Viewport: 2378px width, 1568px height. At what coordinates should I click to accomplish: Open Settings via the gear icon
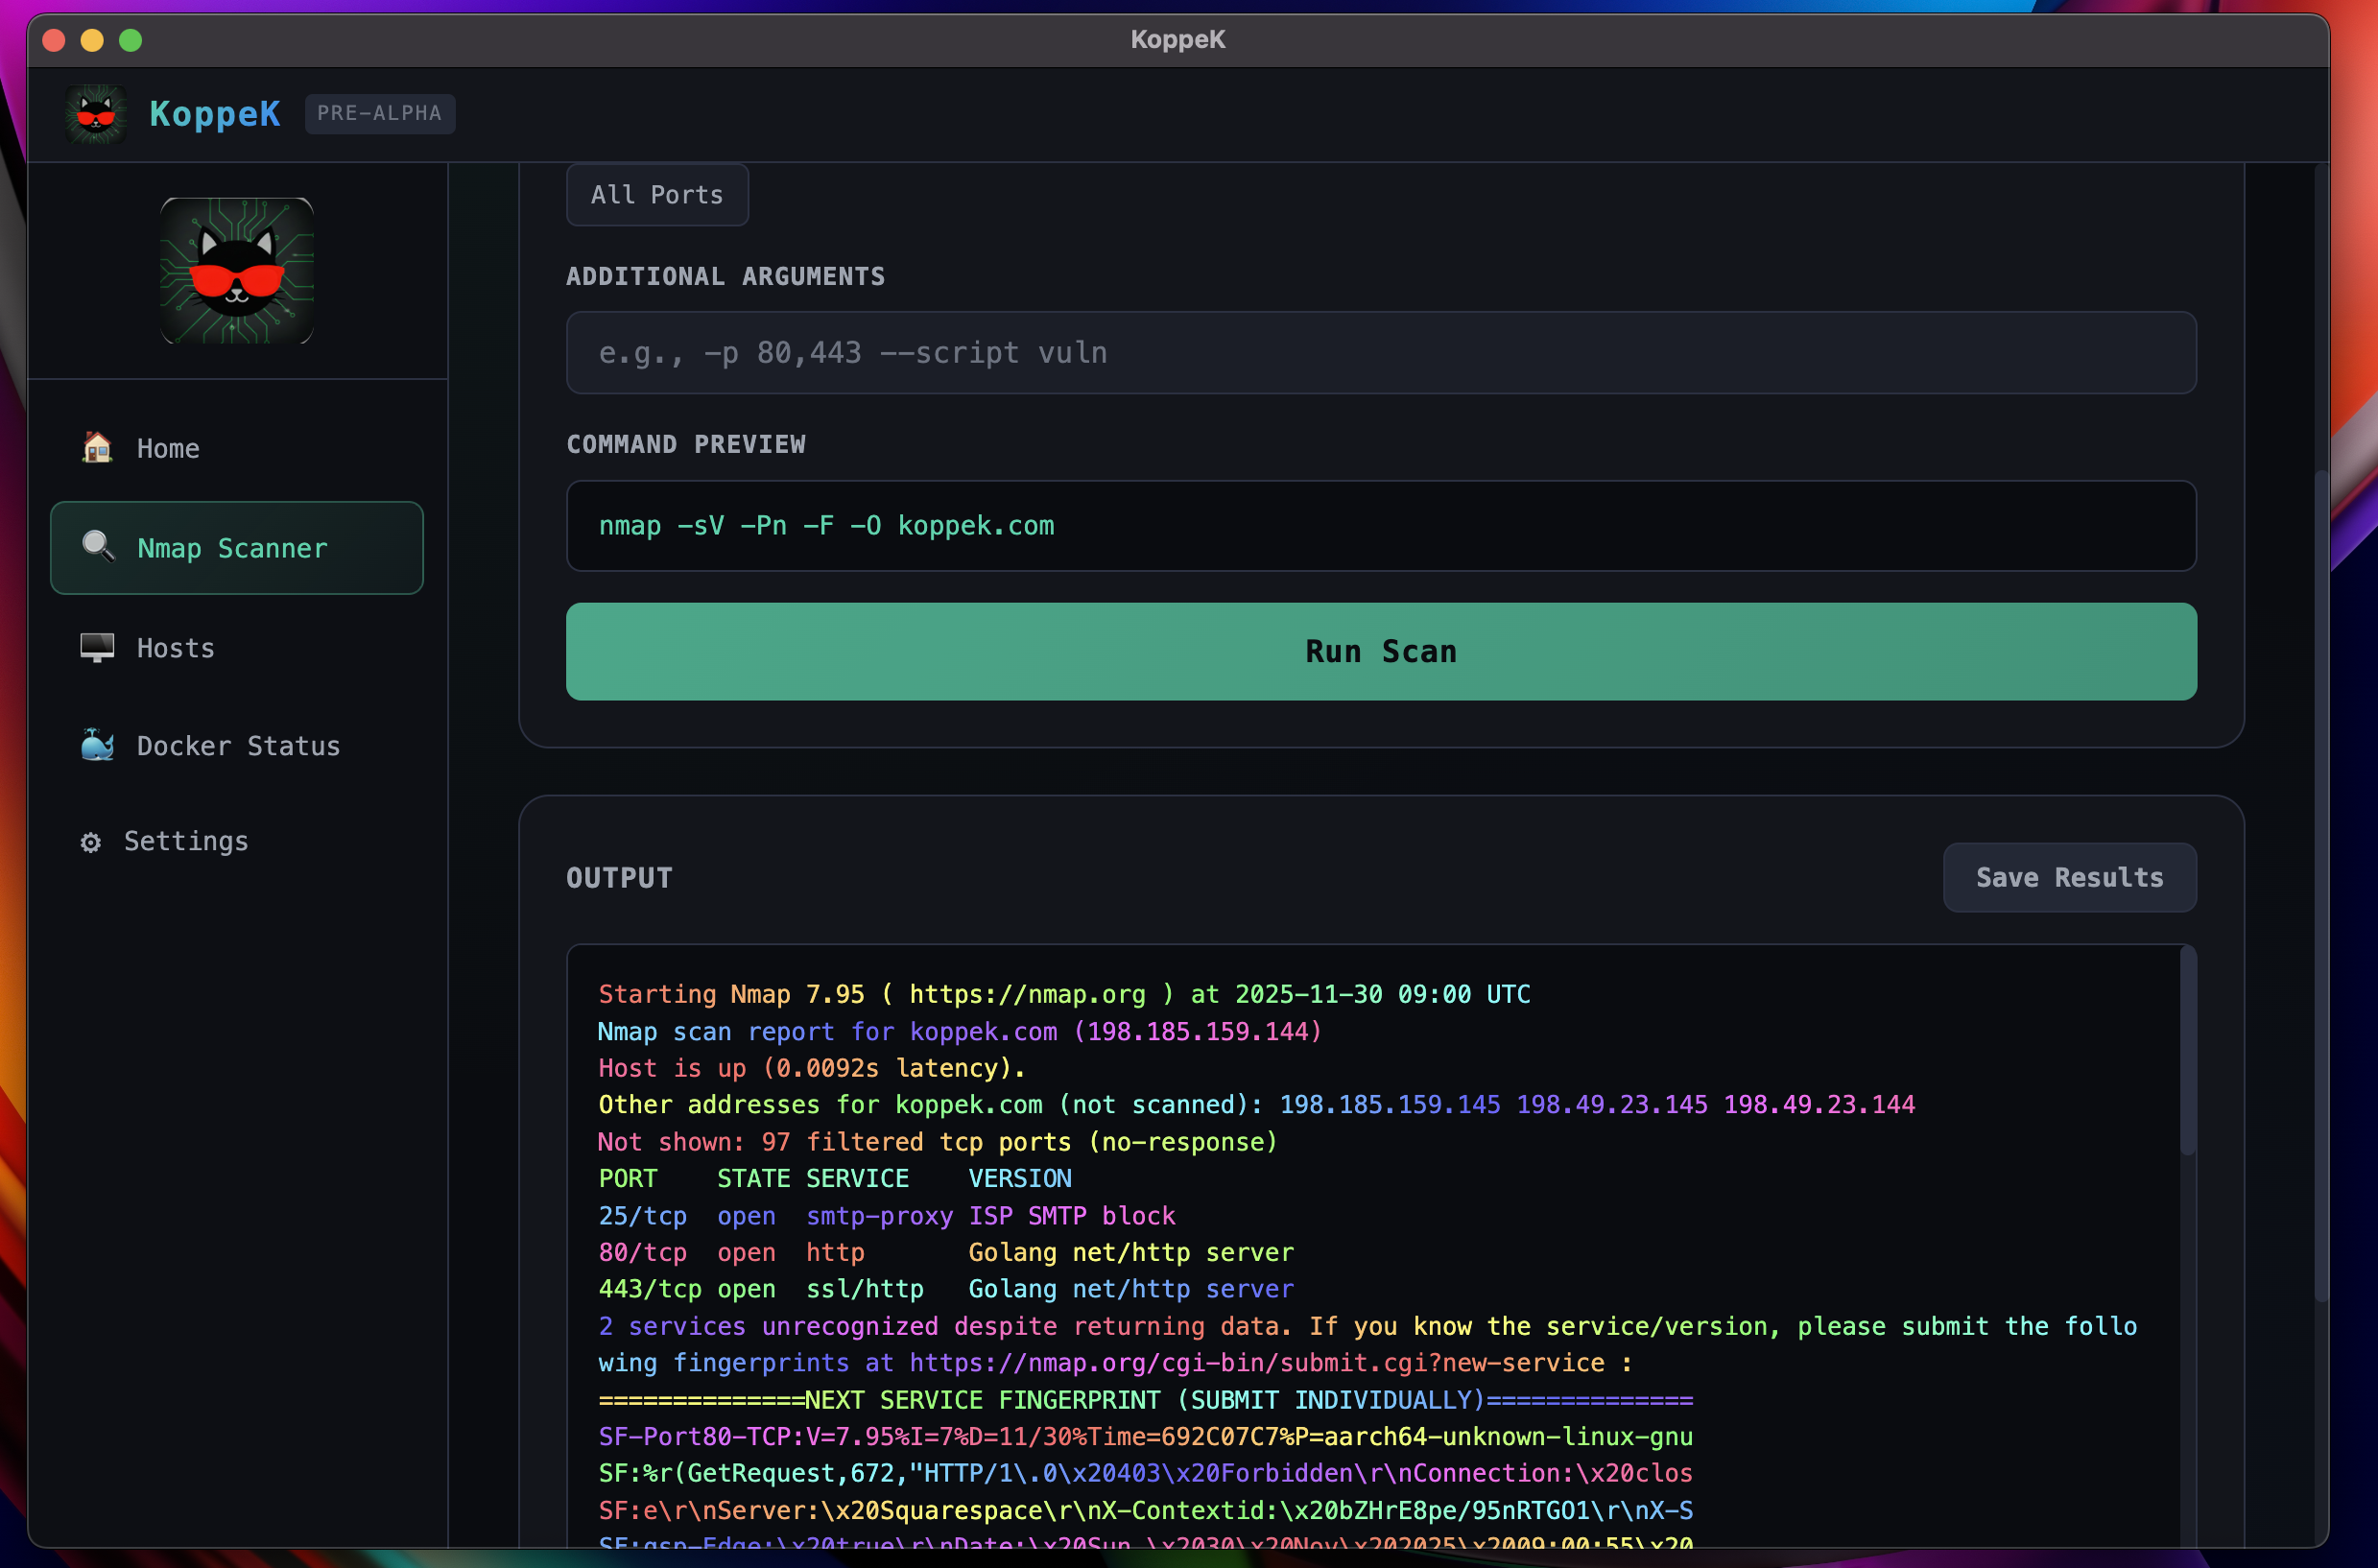(x=90, y=841)
